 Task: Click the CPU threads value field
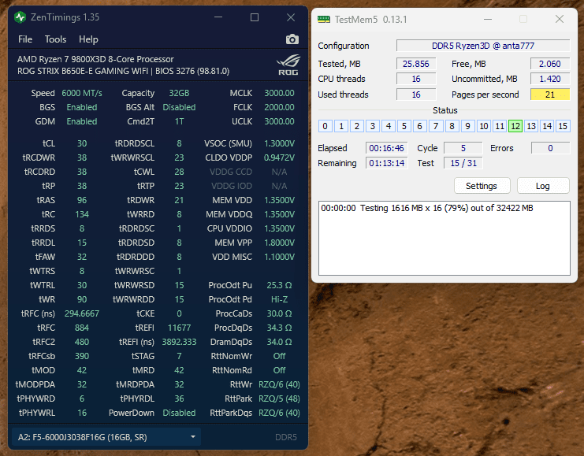tap(416, 79)
